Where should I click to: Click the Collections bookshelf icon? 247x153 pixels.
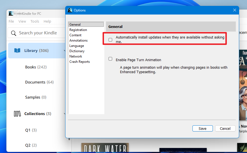pos(17,114)
